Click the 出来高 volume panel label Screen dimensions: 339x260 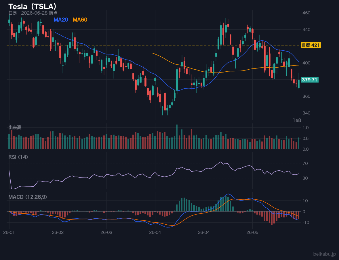click(x=15, y=127)
